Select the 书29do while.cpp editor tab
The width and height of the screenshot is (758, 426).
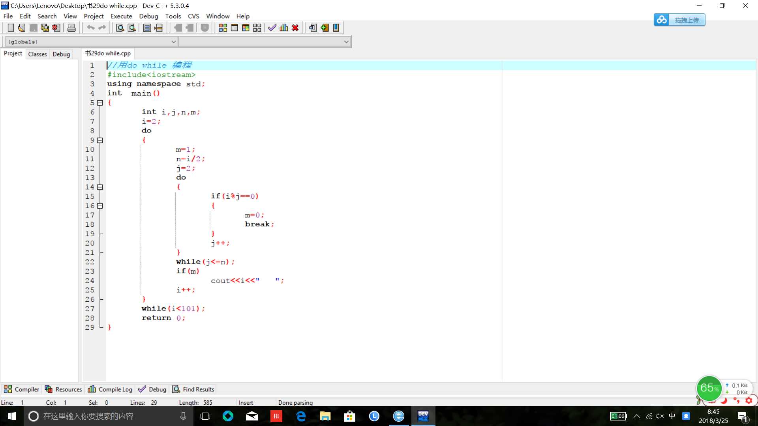[108, 53]
